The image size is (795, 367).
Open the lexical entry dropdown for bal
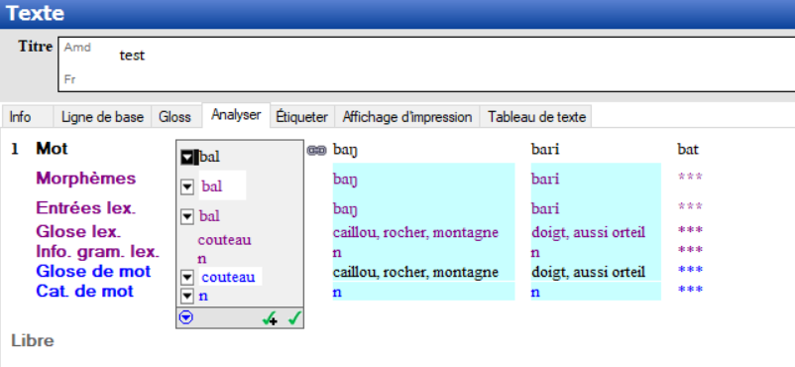click(x=187, y=217)
